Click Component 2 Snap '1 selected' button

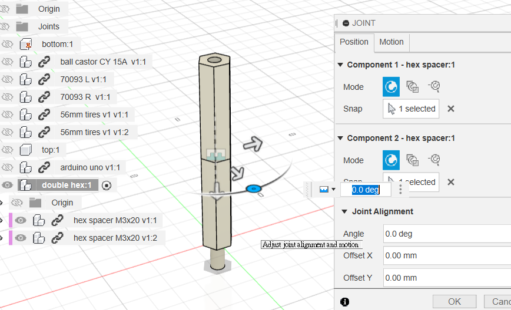(411, 182)
